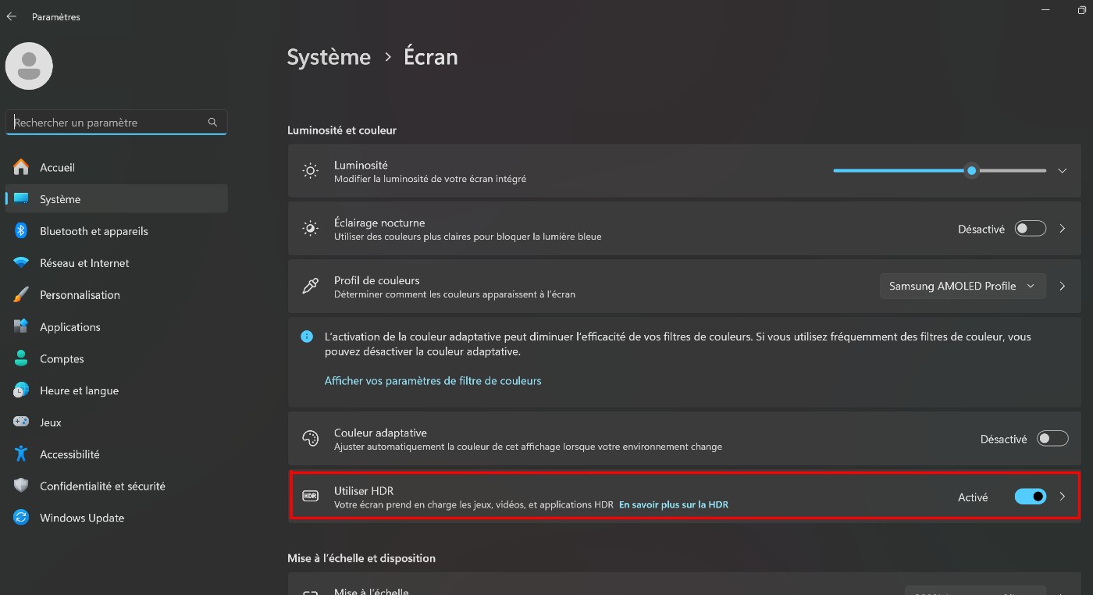The image size is (1093, 595).
Task: Click the user profile avatar
Action: pyautogui.click(x=29, y=66)
